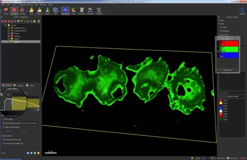
Task: Activate the 3D View mode
Action: [x=65, y=11]
